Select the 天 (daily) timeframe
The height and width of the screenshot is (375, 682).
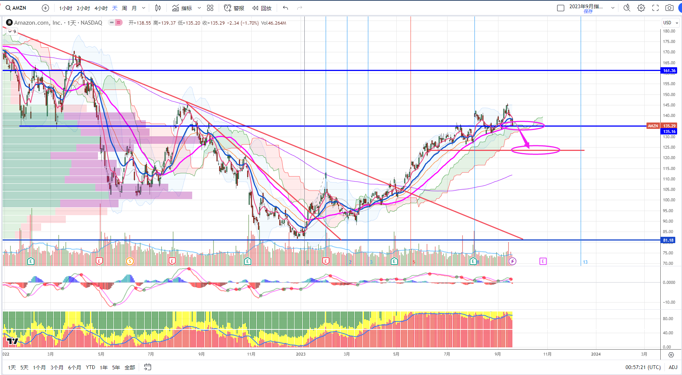[115, 8]
